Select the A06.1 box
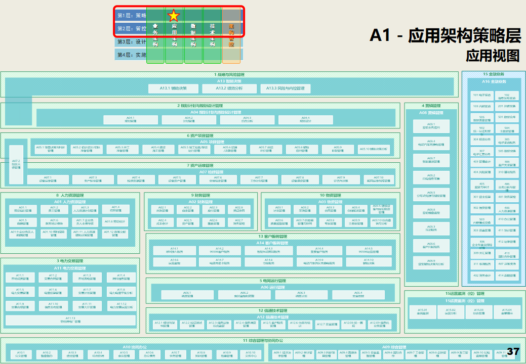526x364 pixels. pyautogui.click(x=187, y=295)
